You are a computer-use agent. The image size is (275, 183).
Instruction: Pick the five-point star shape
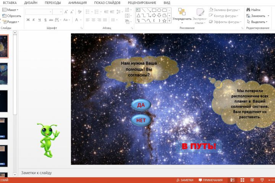click(164, 21)
